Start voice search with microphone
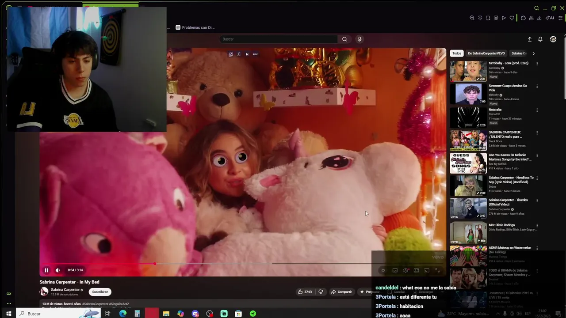The height and width of the screenshot is (318, 566). coord(359,39)
